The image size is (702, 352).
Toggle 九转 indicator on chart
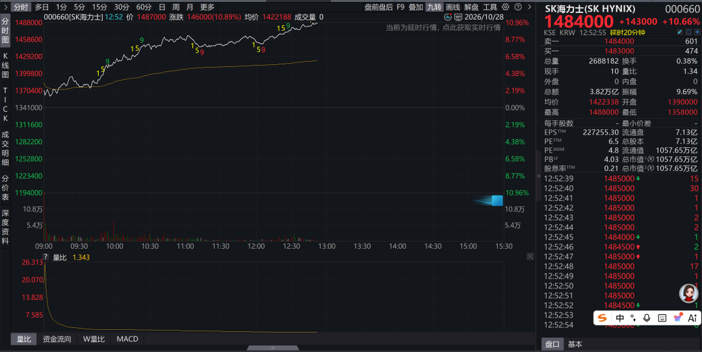(x=434, y=7)
